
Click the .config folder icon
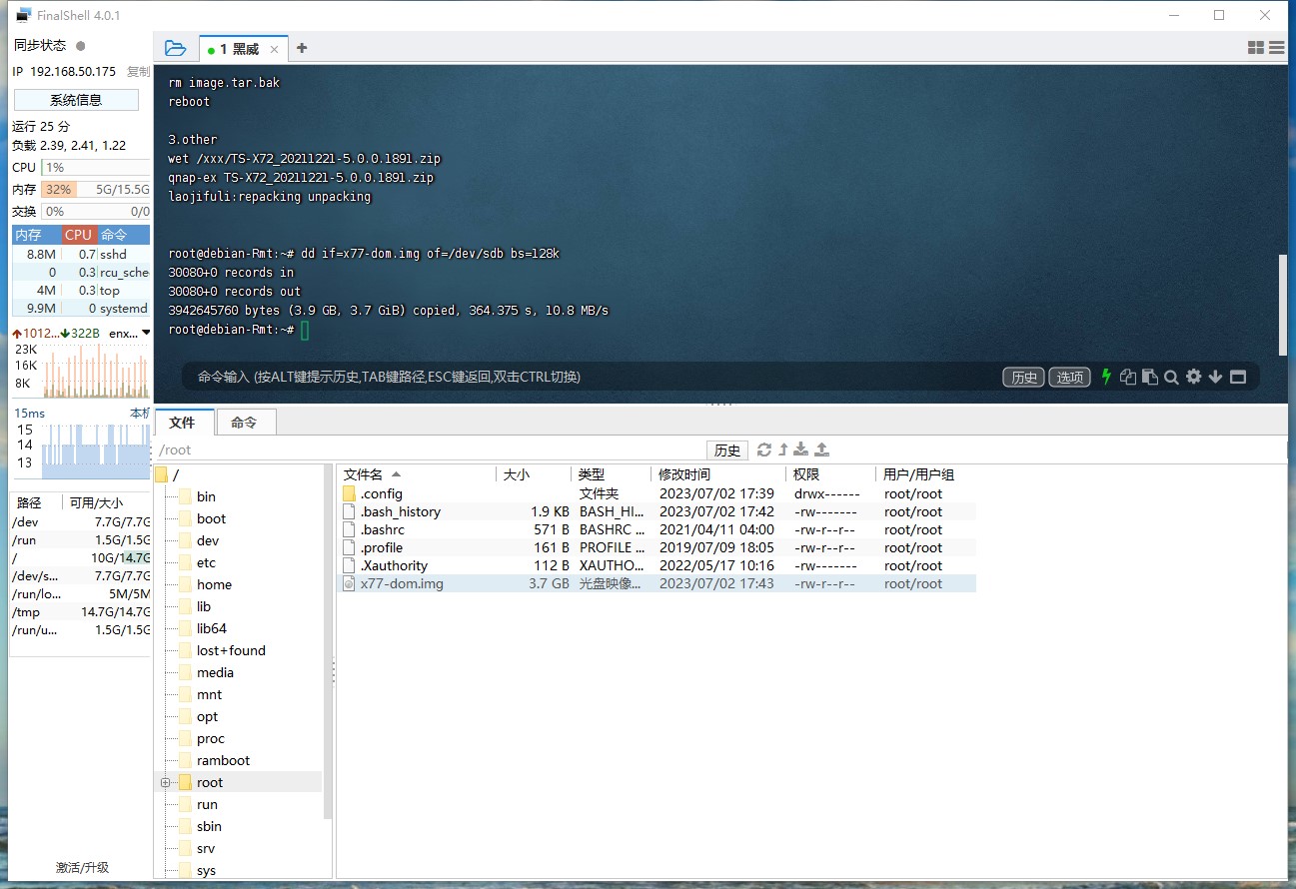pos(349,493)
